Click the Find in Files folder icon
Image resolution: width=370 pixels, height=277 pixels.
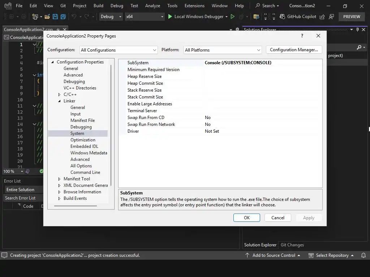point(256,17)
